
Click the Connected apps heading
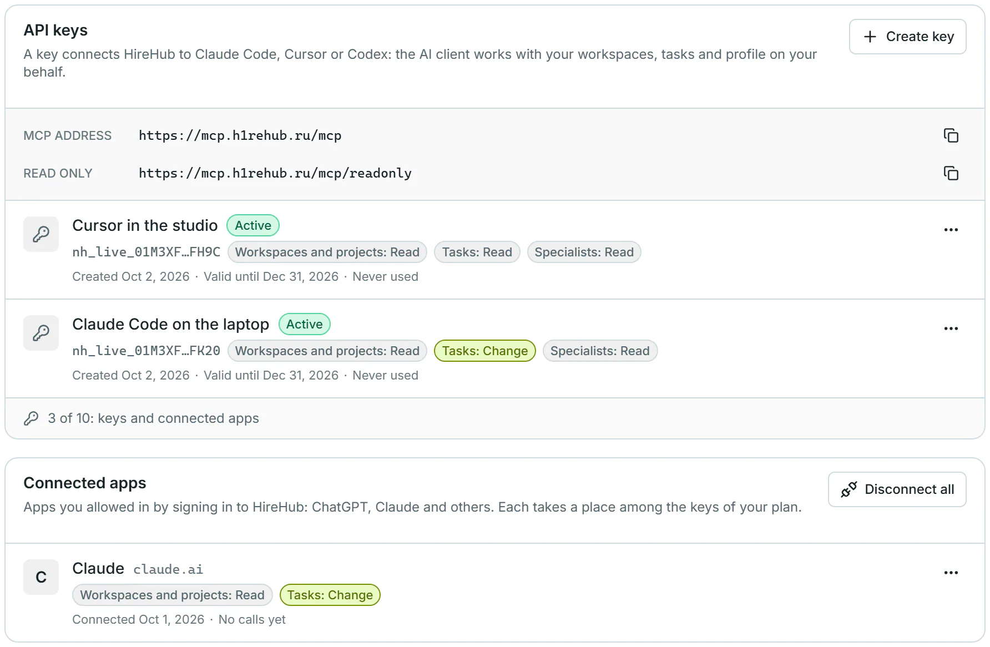pyautogui.click(x=84, y=483)
